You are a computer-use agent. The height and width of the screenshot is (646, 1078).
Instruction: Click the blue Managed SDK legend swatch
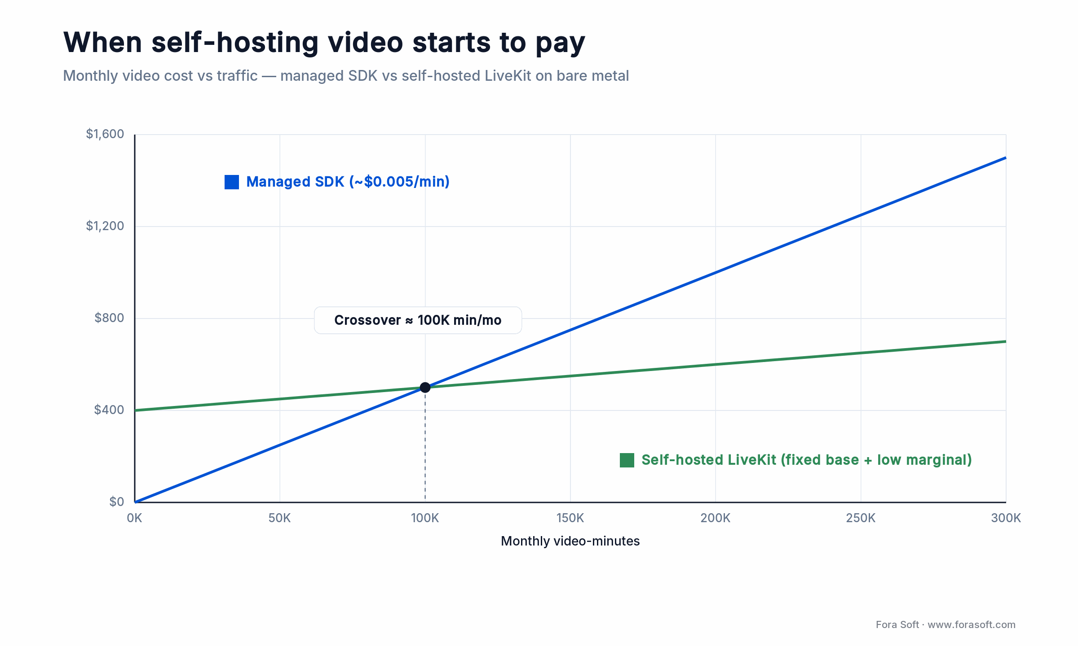pos(232,182)
